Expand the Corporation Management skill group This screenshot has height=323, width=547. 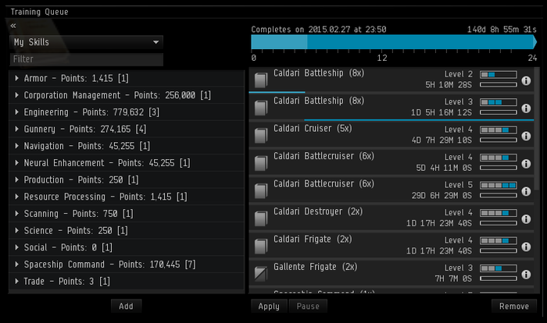(16, 95)
